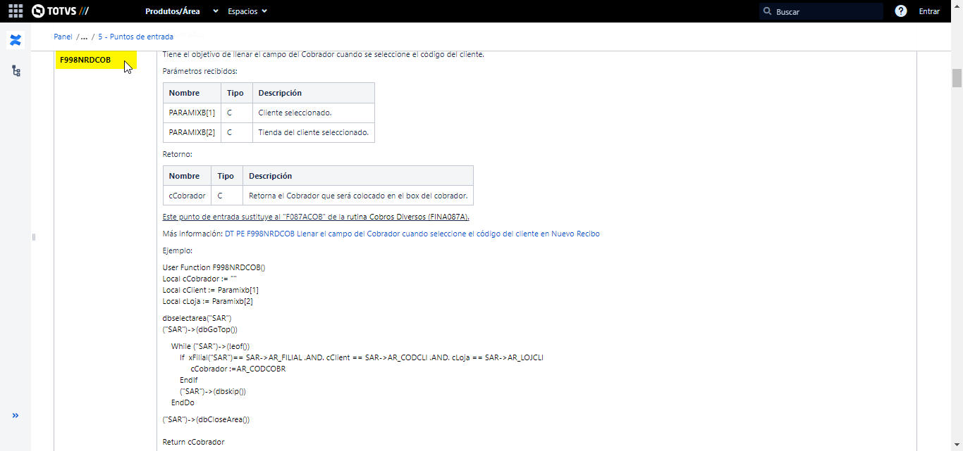
Task: Click the cCobrador :=AR_CODCOBR code line
Action: (238, 369)
